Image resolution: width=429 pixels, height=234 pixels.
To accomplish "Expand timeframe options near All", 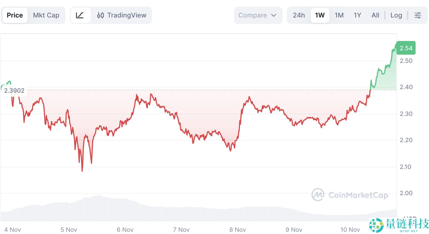I will (375, 15).
